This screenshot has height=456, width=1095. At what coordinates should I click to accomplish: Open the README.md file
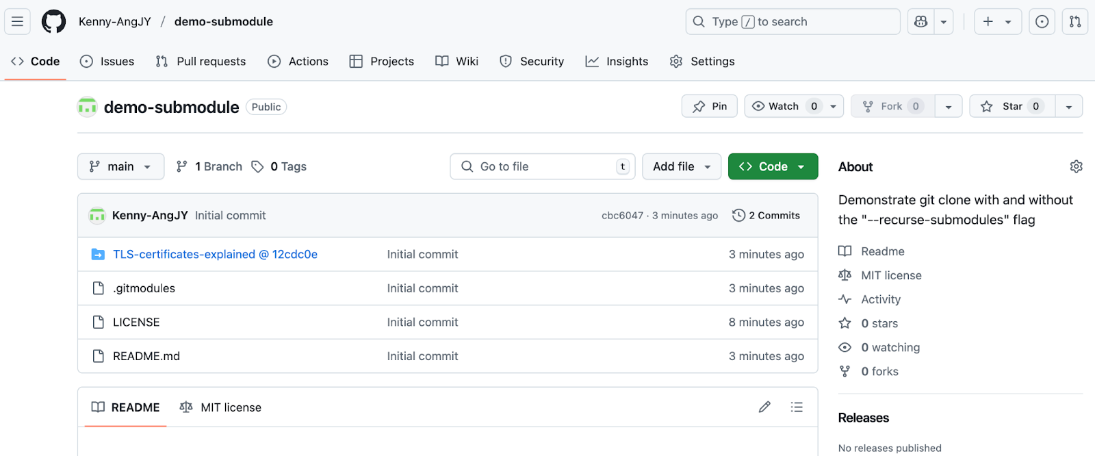[146, 356]
